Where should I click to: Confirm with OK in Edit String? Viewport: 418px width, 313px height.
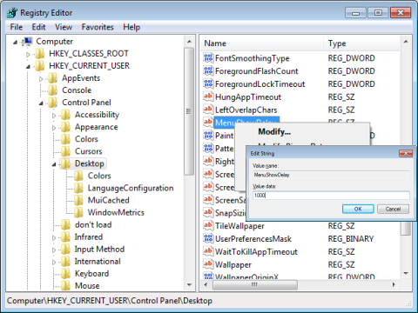(x=358, y=209)
